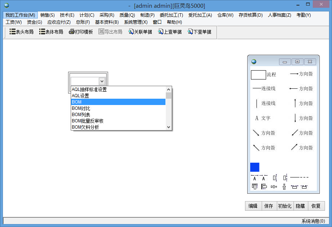Open the 质量(Q) menu
The image size is (332, 227).
point(127,15)
